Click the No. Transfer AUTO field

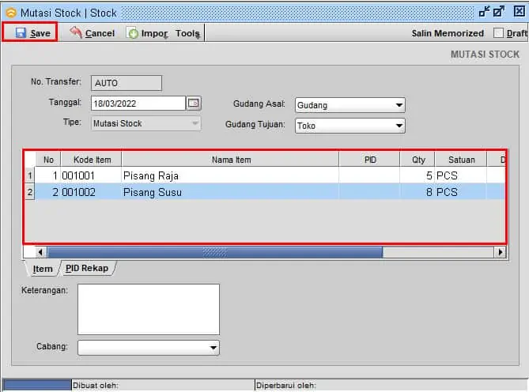(127, 83)
